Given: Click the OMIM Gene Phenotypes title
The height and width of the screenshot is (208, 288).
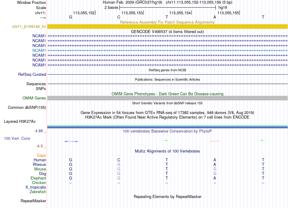Looking at the screenshot, I should (167, 94).
